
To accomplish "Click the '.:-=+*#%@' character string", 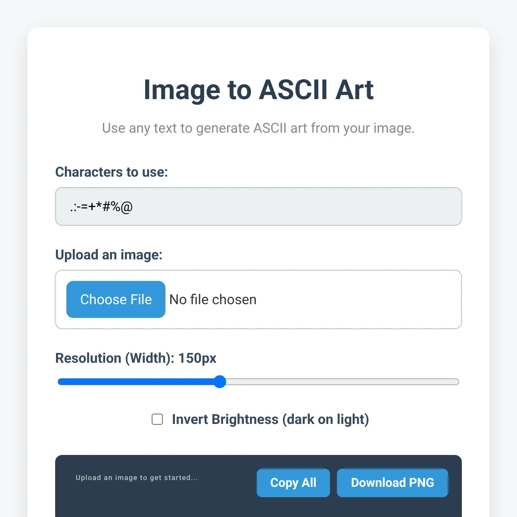I will click(x=101, y=207).
